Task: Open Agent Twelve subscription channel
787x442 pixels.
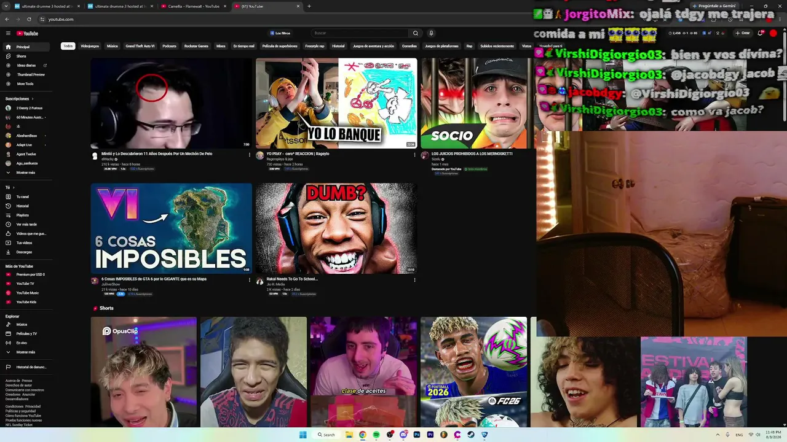Action: pyautogui.click(x=27, y=154)
